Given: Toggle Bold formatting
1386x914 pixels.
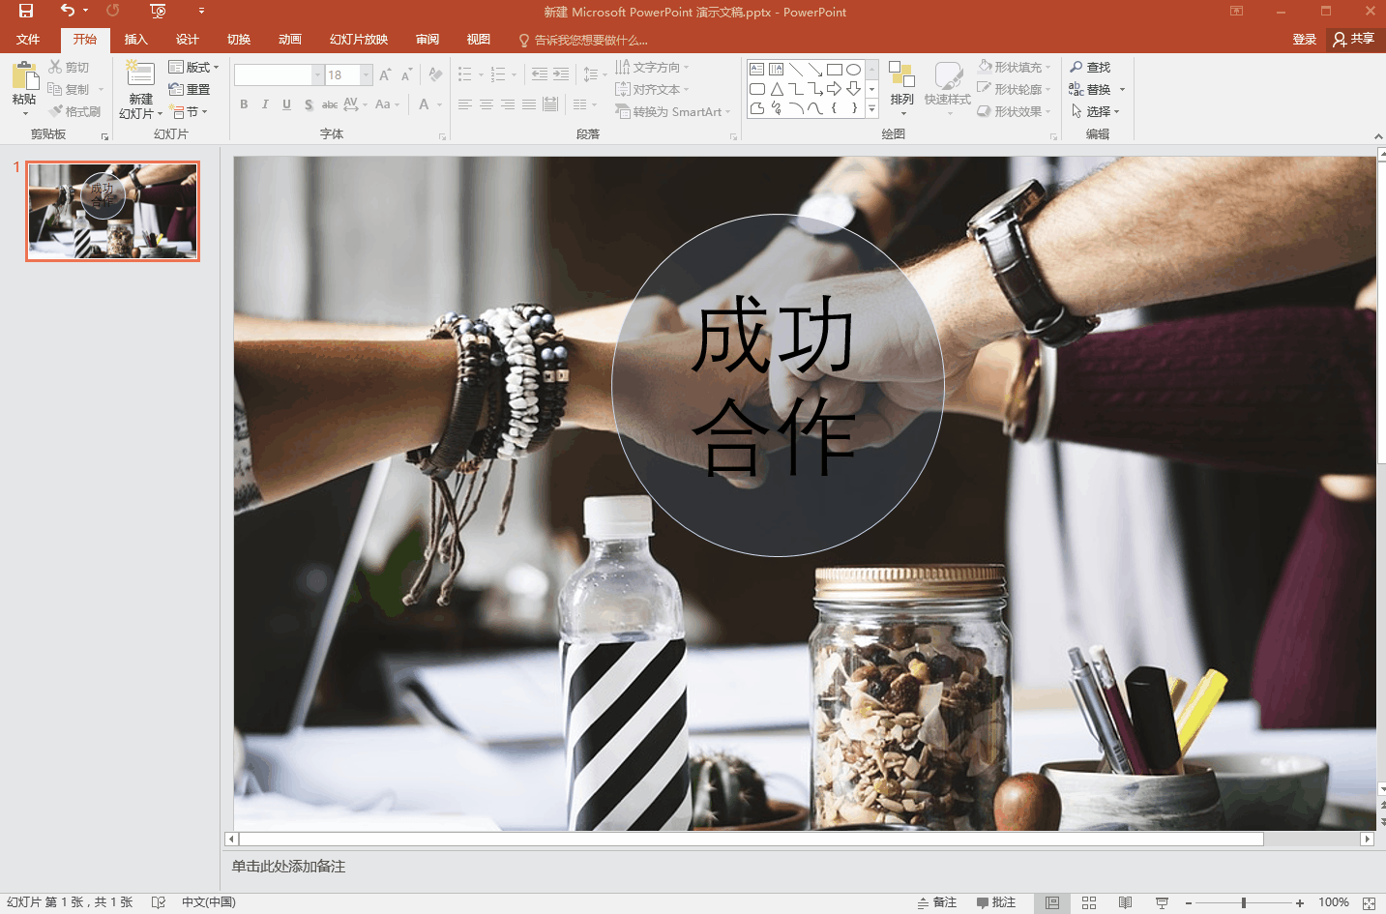Looking at the screenshot, I should (244, 104).
